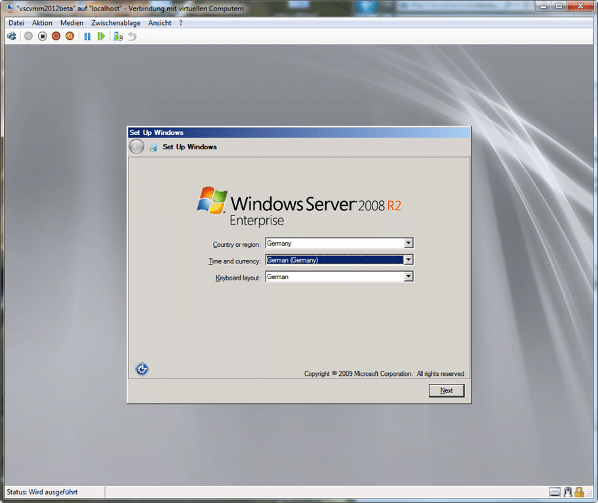
Task: Open the Datei menu
Action: 16,23
